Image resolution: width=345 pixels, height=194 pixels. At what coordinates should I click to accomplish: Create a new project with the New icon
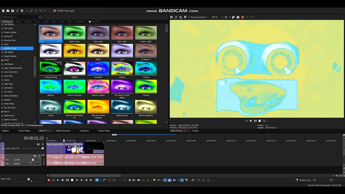point(3,11)
